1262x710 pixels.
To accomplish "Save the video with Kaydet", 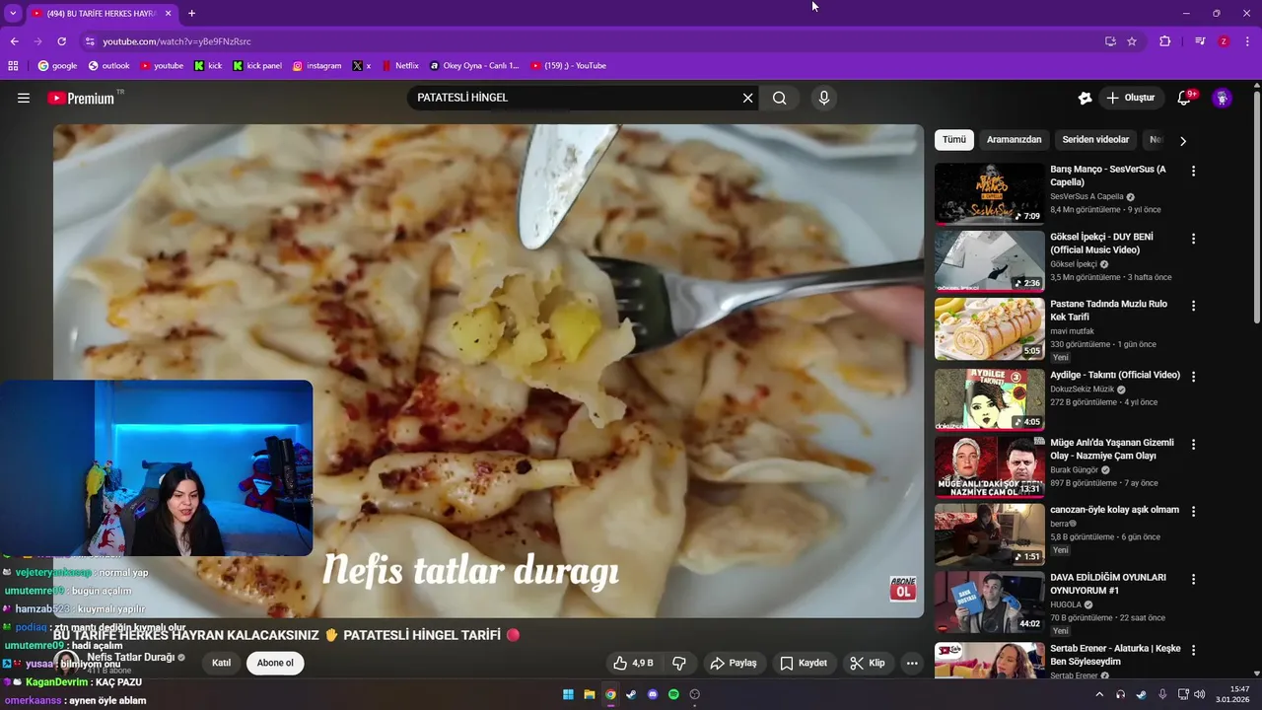I will click(x=804, y=664).
